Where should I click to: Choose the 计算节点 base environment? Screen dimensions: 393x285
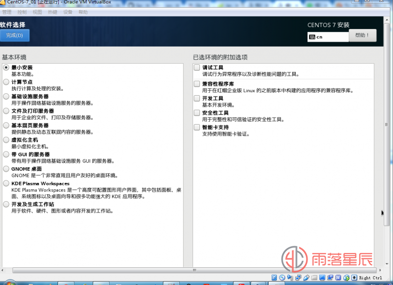tap(6, 82)
